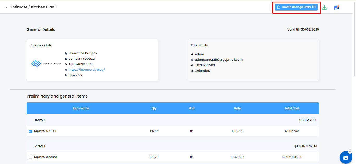
Task: Click the Qty column header
Action: pyautogui.click(x=154, y=108)
